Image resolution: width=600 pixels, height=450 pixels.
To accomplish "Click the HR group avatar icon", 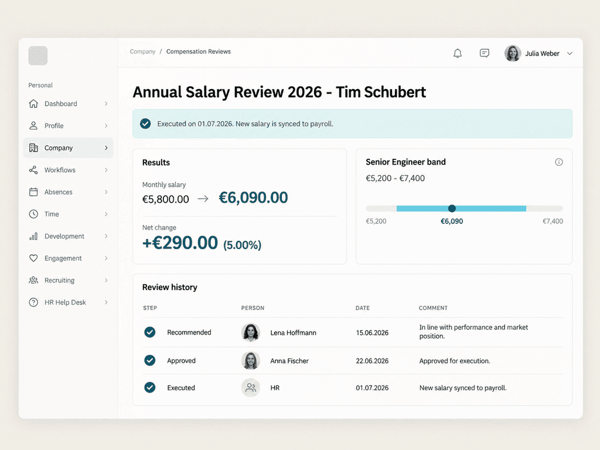I will coord(251,388).
